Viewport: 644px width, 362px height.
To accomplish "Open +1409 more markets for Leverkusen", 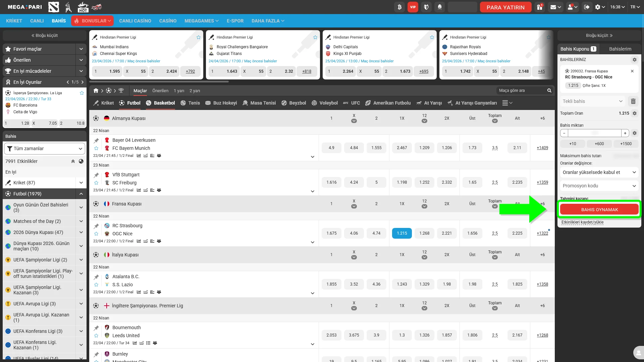I will (x=542, y=148).
